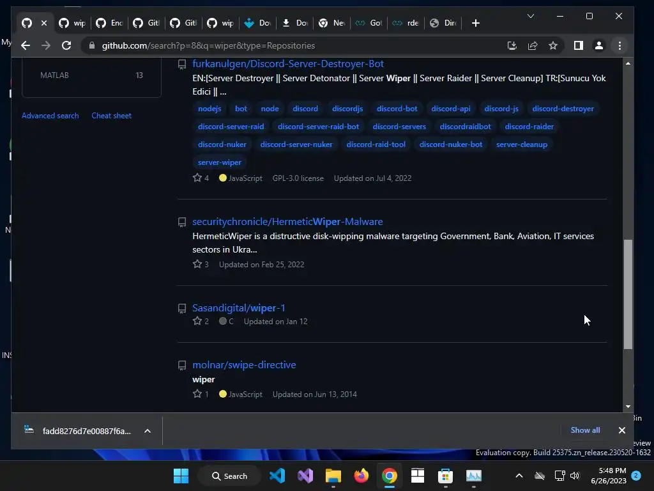Open a new browser tab
Viewport: 654px width, 491px height.
pos(475,23)
